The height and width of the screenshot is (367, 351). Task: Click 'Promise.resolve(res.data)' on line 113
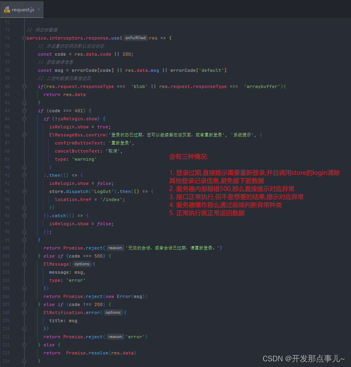pyautogui.click(x=101, y=353)
